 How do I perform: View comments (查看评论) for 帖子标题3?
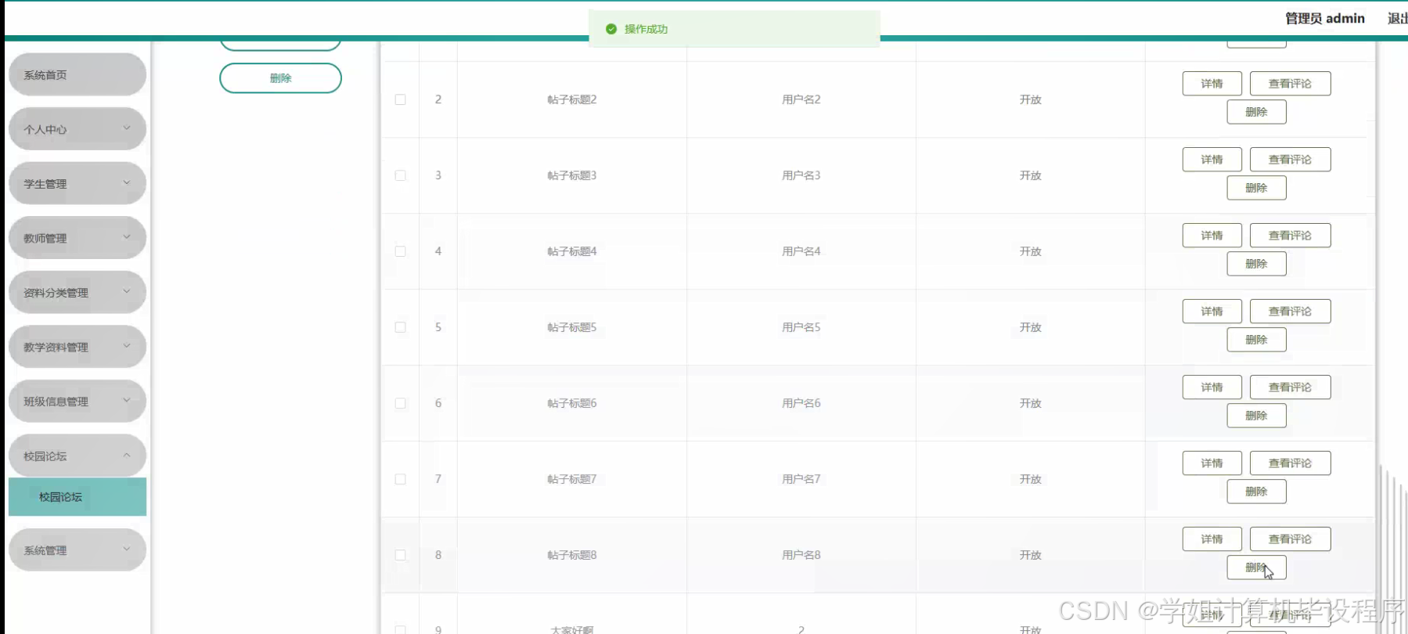point(1290,160)
